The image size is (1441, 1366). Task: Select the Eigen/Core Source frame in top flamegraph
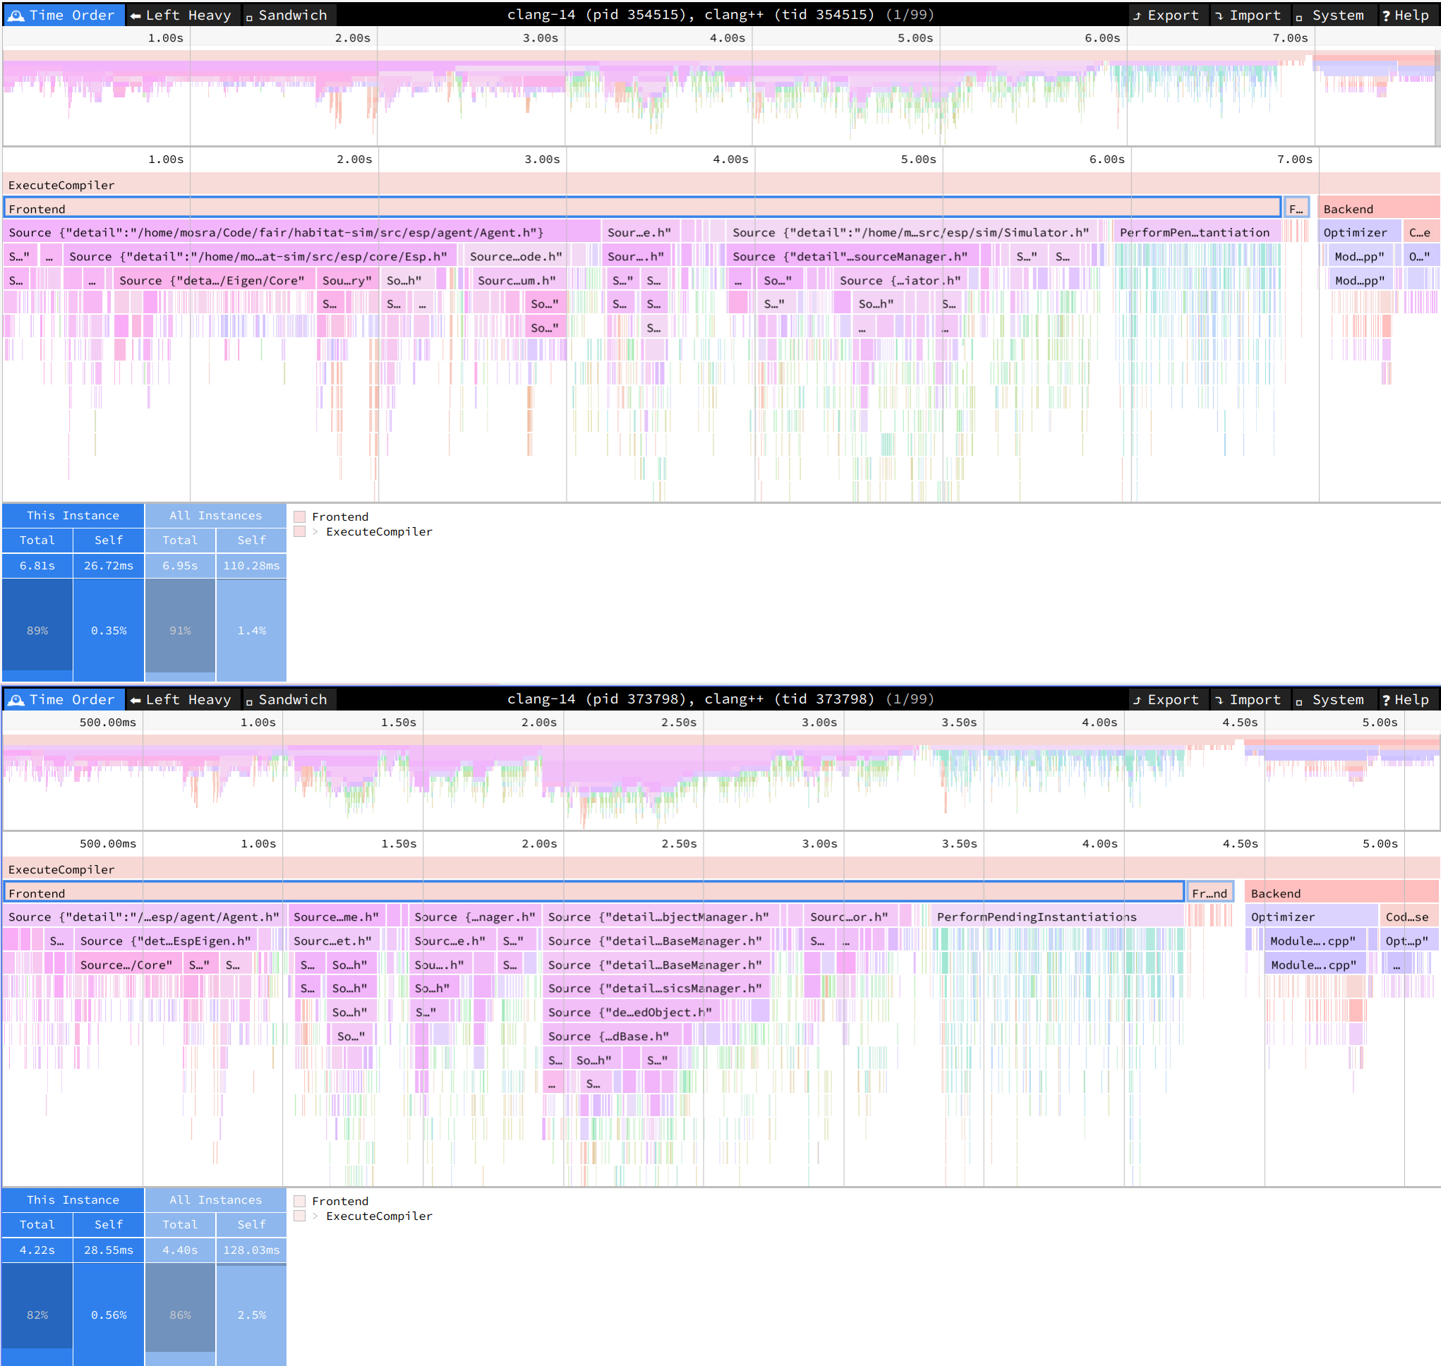coord(213,280)
